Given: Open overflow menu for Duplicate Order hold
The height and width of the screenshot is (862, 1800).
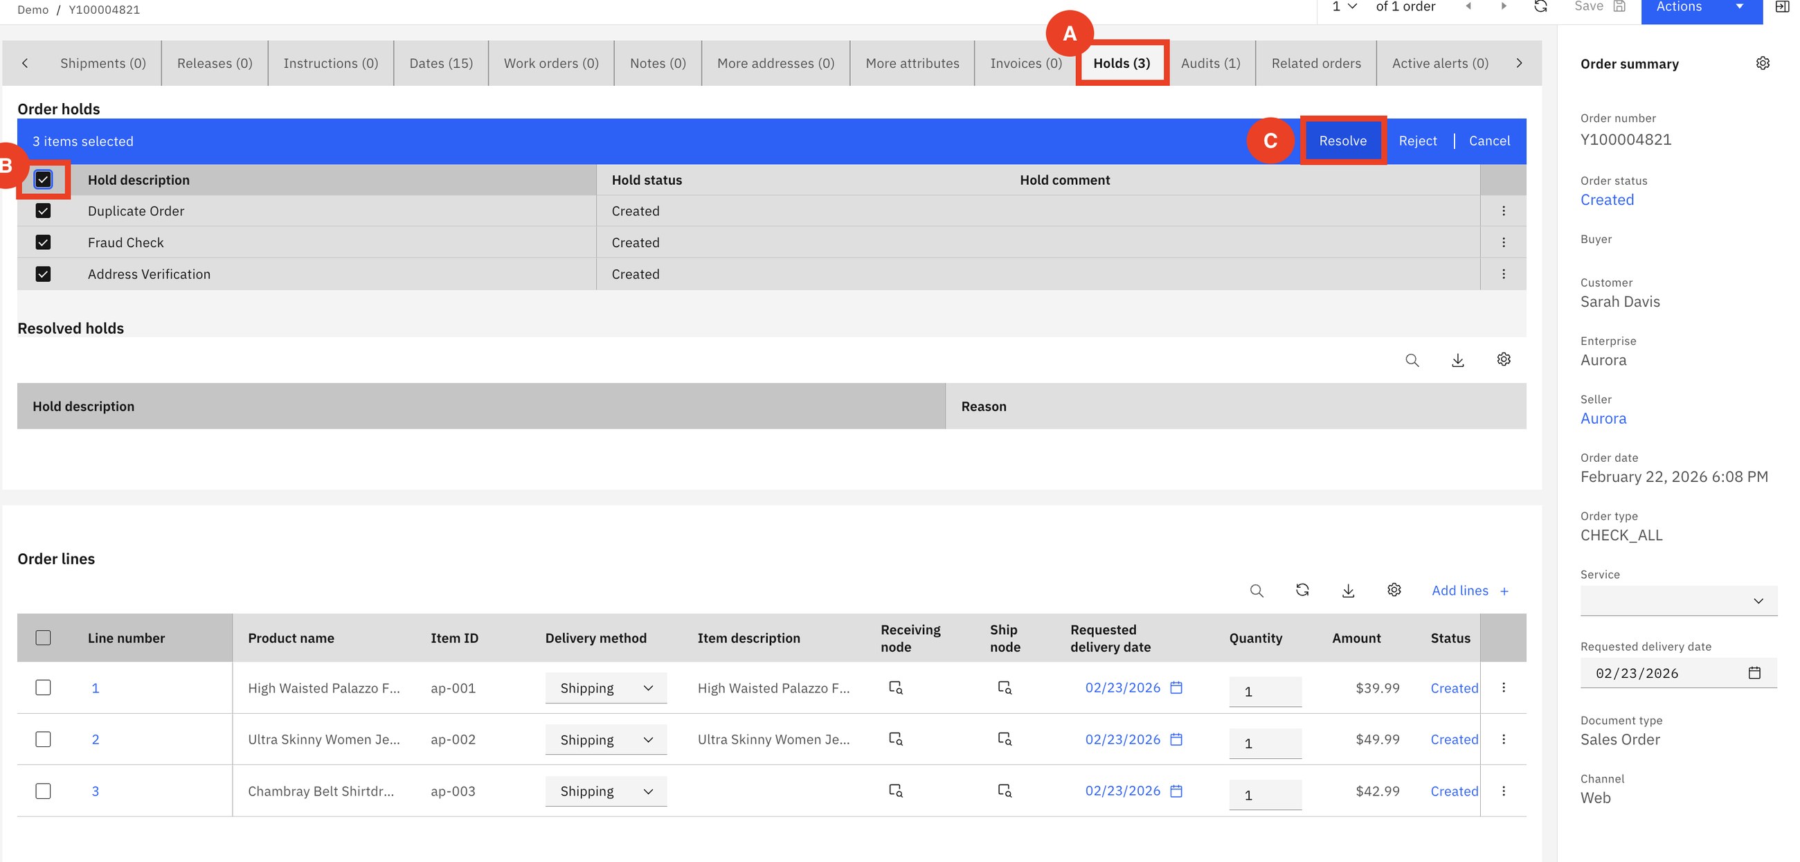Looking at the screenshot, I should [x=1504, y=211].
